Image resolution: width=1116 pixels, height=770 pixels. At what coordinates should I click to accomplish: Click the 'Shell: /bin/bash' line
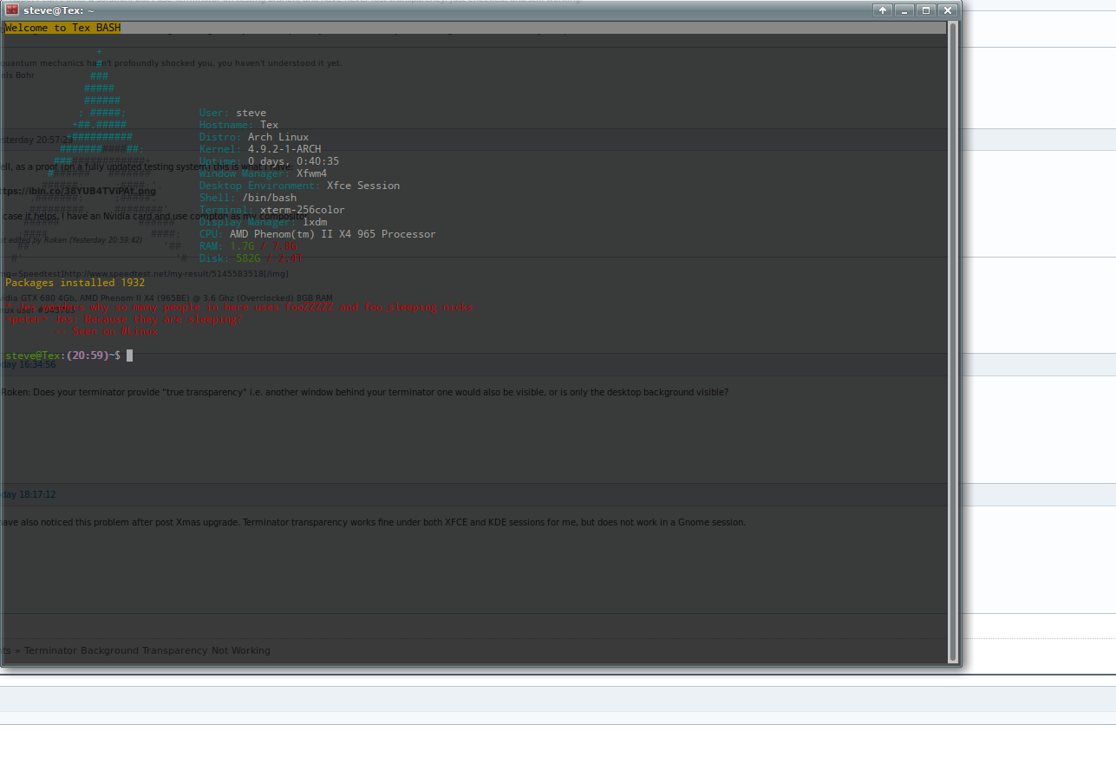tap(248, 198)
